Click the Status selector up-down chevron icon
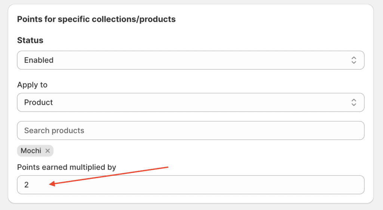The image size is (383, 210). tap(353, 60)
